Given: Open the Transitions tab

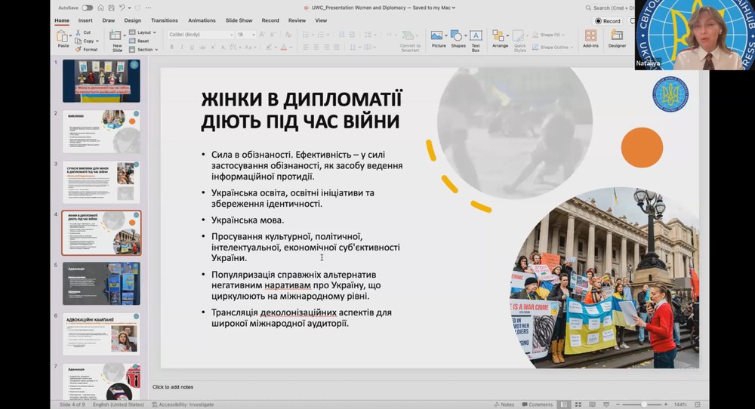Looking at the screenshot, I should 164,20.
